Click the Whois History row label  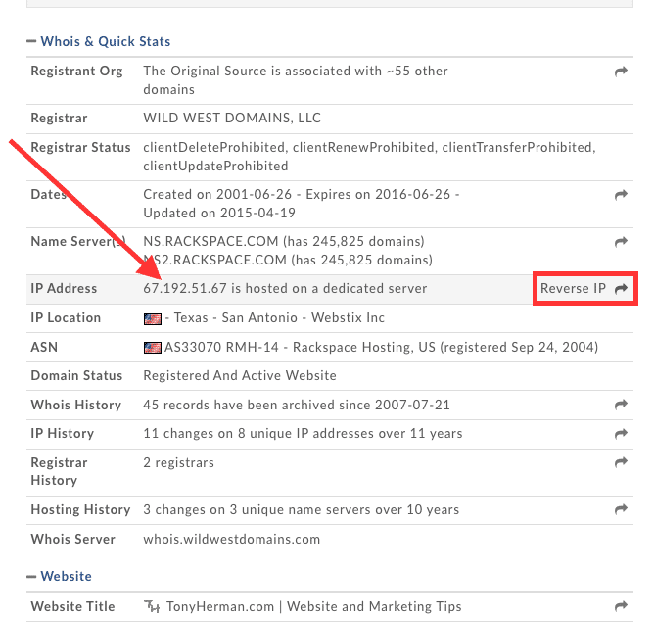(76, 405)
